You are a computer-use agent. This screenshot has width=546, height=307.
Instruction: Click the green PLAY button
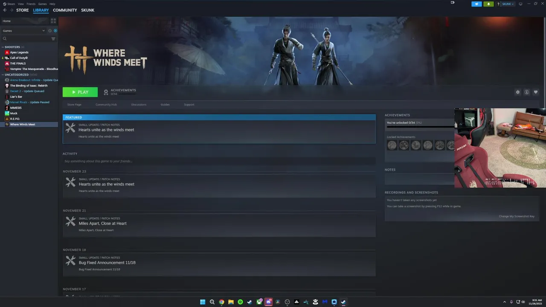pos(80,92)
